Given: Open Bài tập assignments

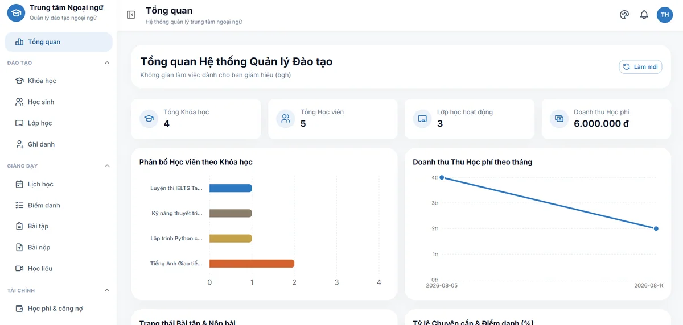Looking at the screenshot, I should tap(59, 226).
